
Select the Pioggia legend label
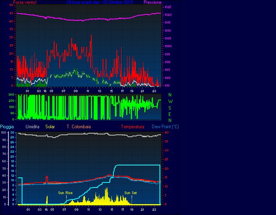[x=7, y=127]
